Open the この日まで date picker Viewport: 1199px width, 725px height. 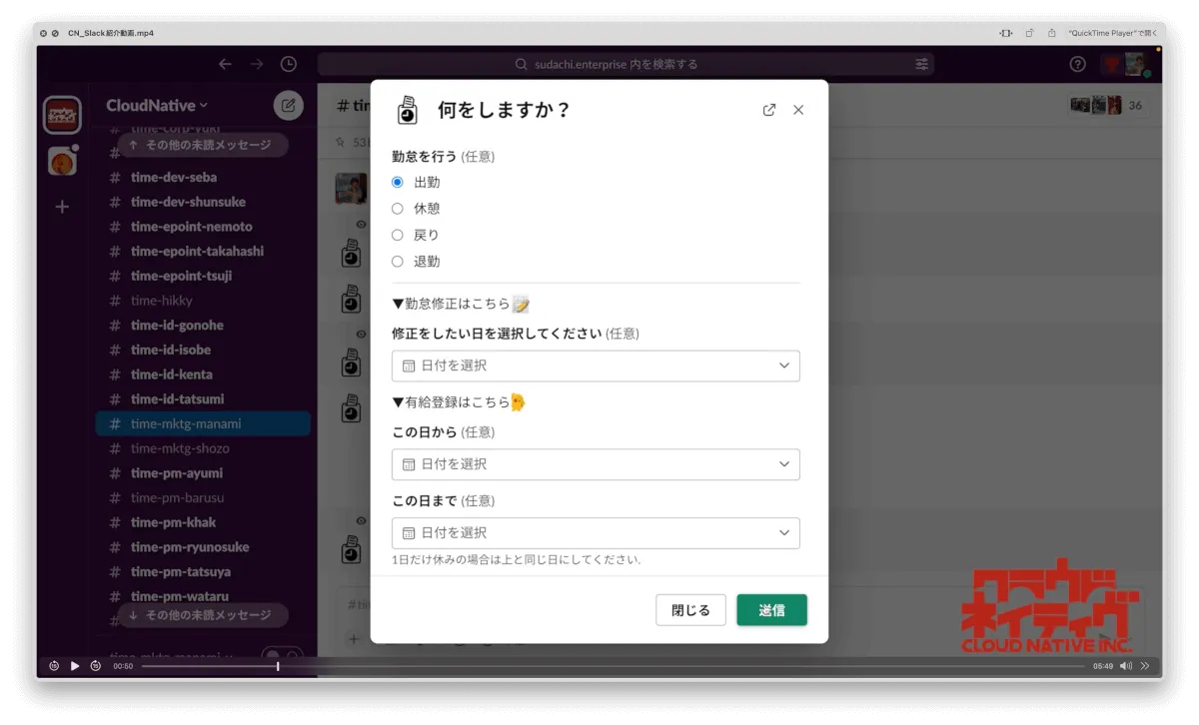pyautogui.click(x=596, y=533)
